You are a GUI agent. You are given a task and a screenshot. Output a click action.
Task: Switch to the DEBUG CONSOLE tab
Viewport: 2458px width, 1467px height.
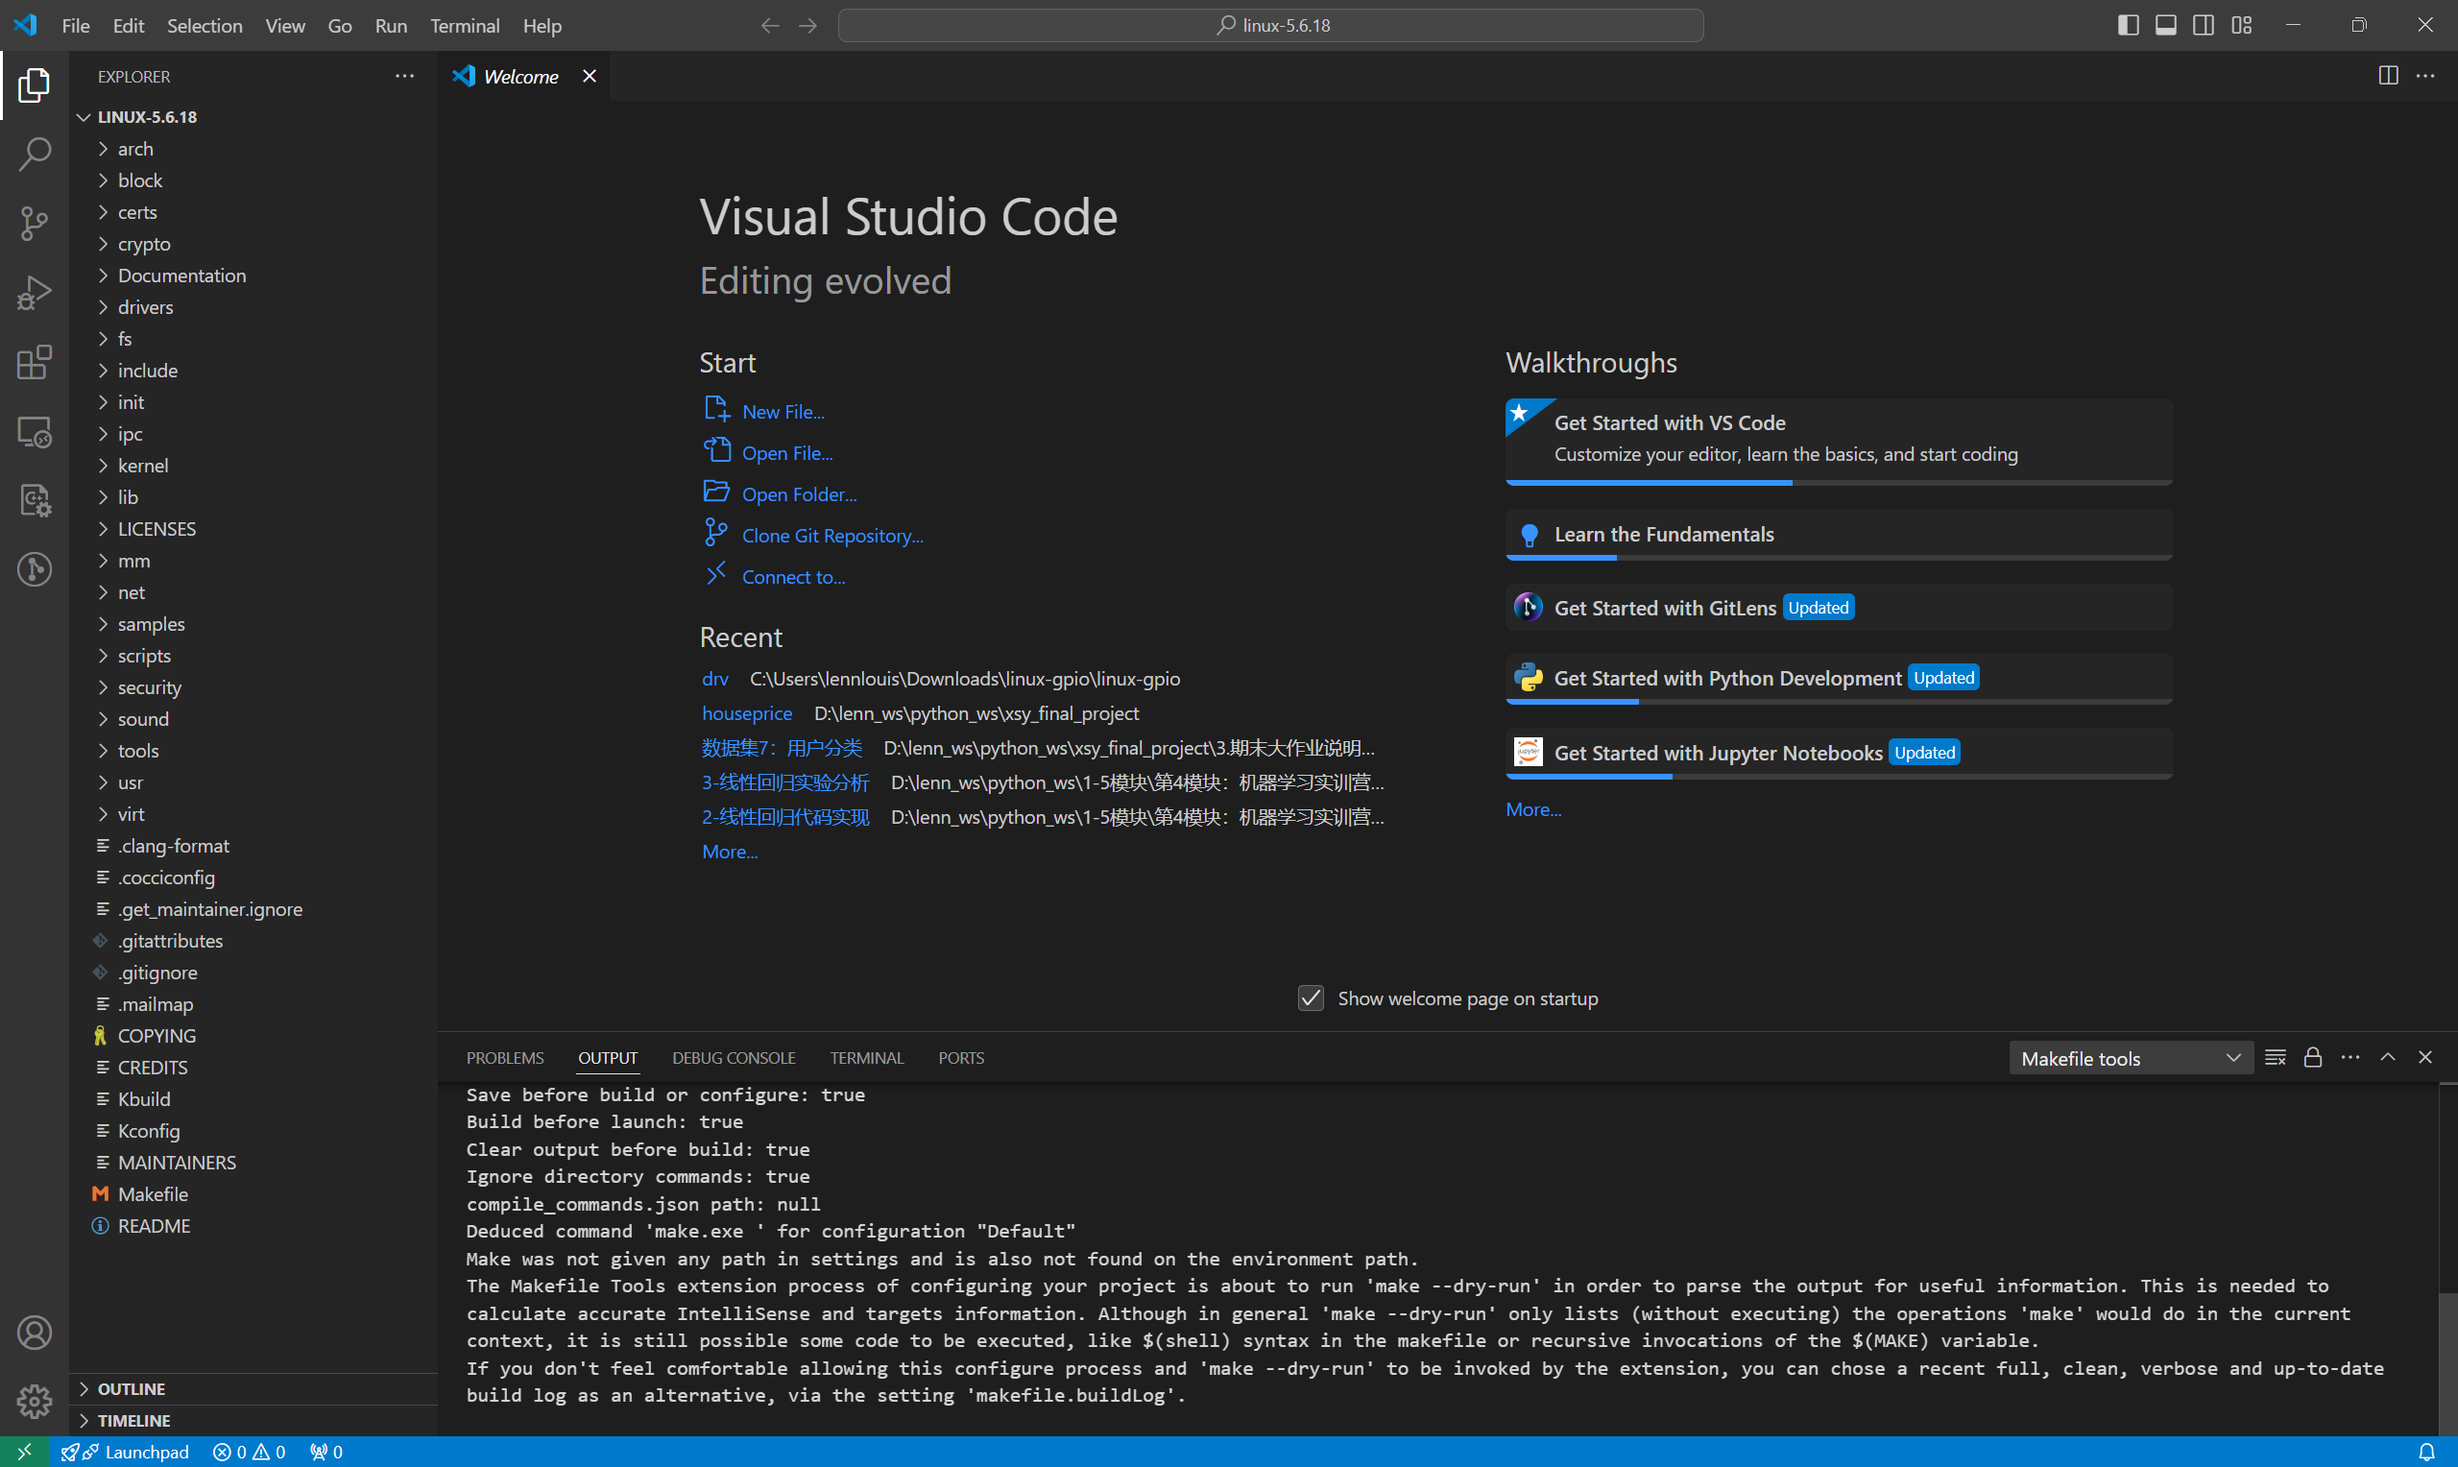pyautogui.click(x=734, y=1058)
